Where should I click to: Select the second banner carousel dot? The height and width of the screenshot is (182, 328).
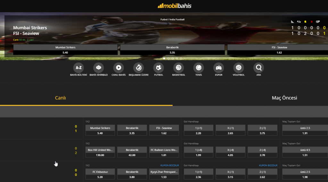pyautogui.click(x=168, y=59)
